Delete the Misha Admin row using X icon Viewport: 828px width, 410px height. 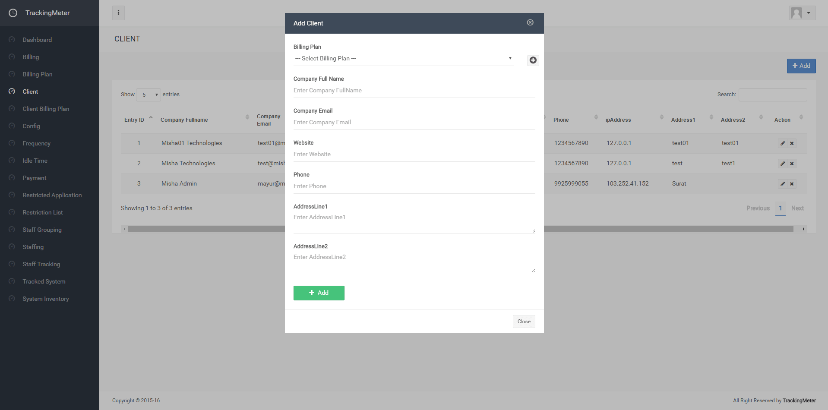(792, 184)
